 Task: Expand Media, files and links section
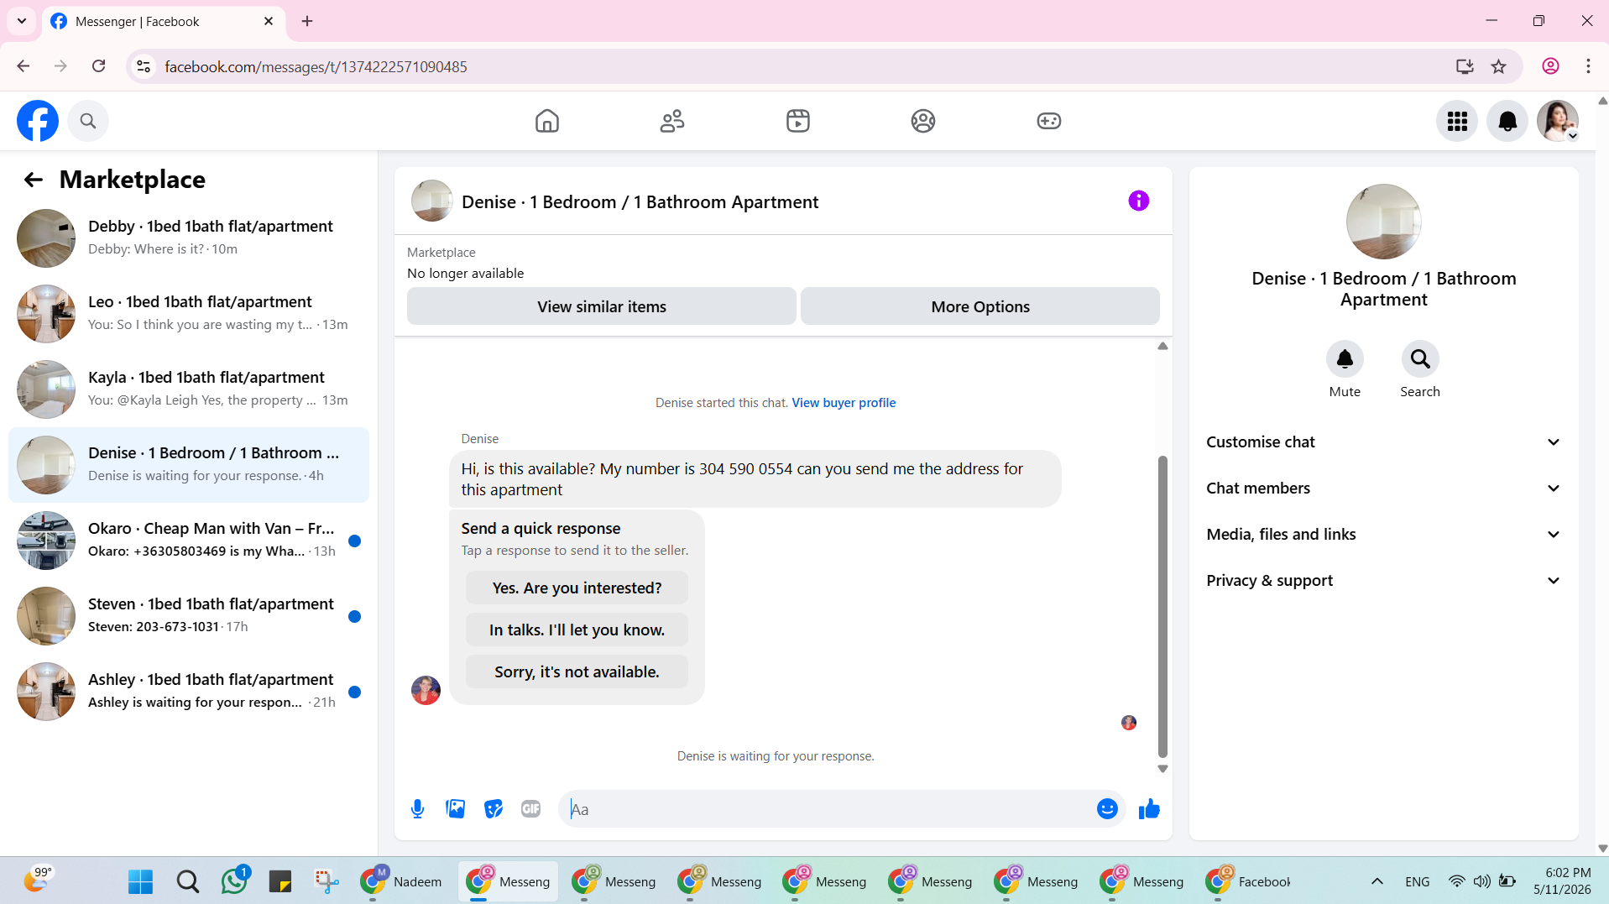point(1383,535)
